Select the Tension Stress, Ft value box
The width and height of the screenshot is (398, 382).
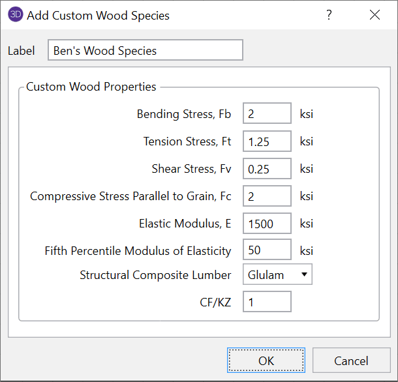click(267, 141)
